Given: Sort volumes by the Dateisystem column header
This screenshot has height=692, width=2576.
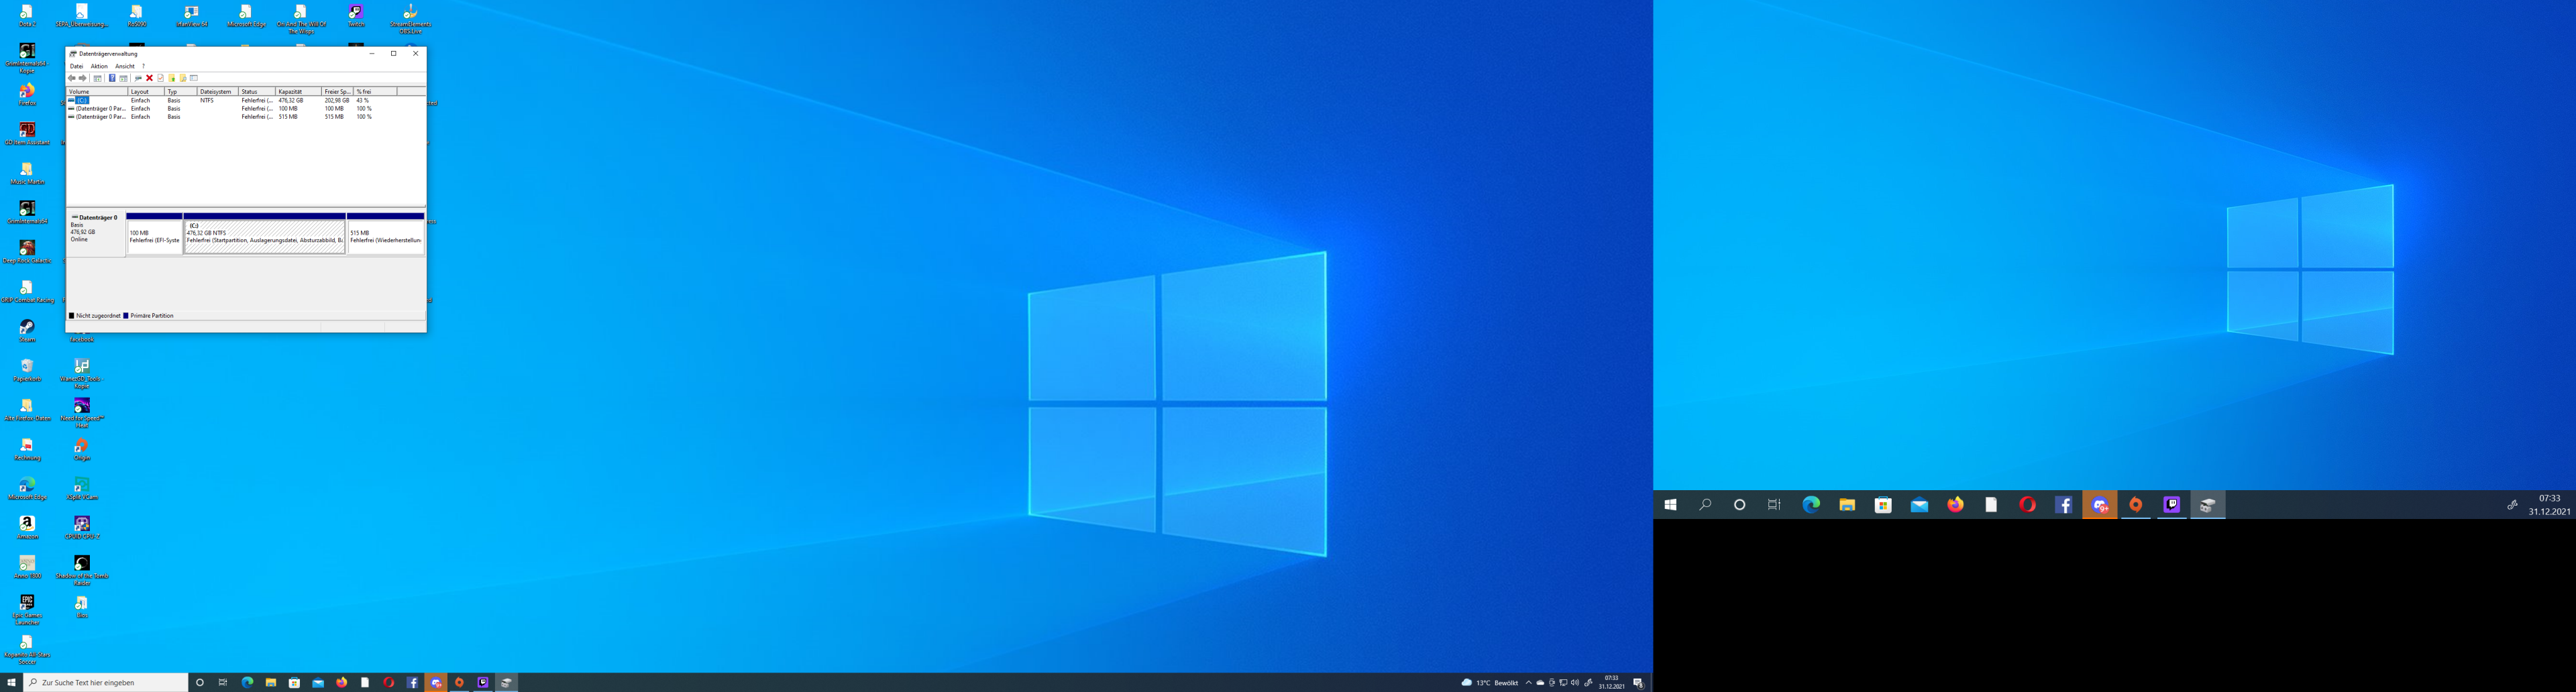Looking at the screenshot, I should pyautogui.click(x=218, y=92).
